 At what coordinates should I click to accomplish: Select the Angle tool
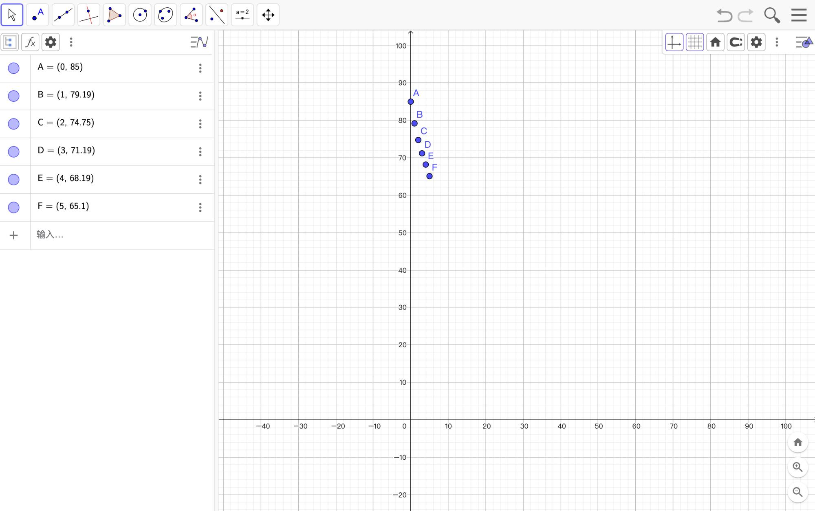point(191,15)
